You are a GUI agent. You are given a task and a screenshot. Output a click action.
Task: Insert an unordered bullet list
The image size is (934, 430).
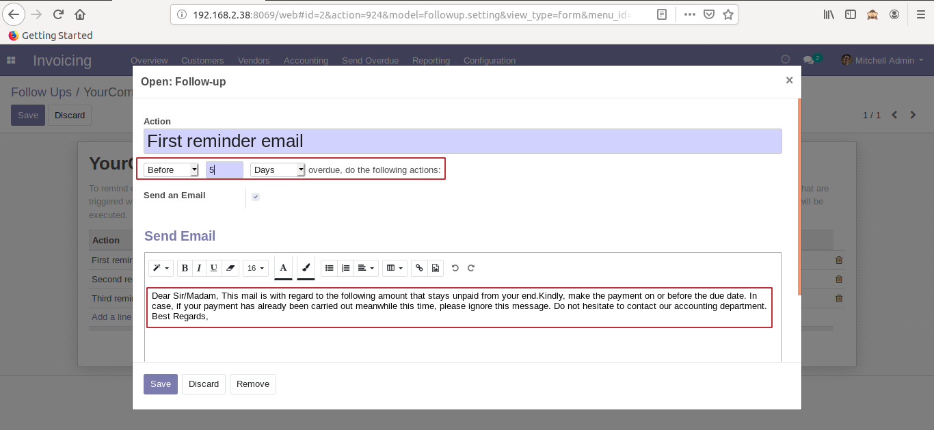click(329, 268)
